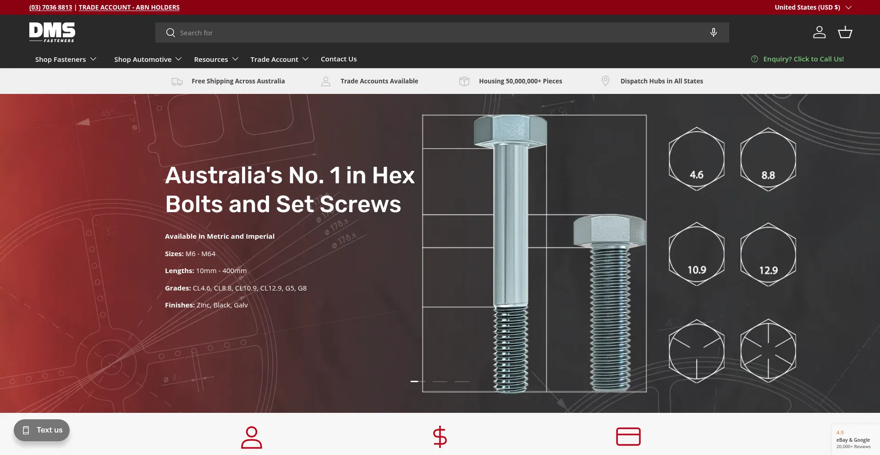
Task: Click the red dollar sign icon
Action: [x=440, y=437]
